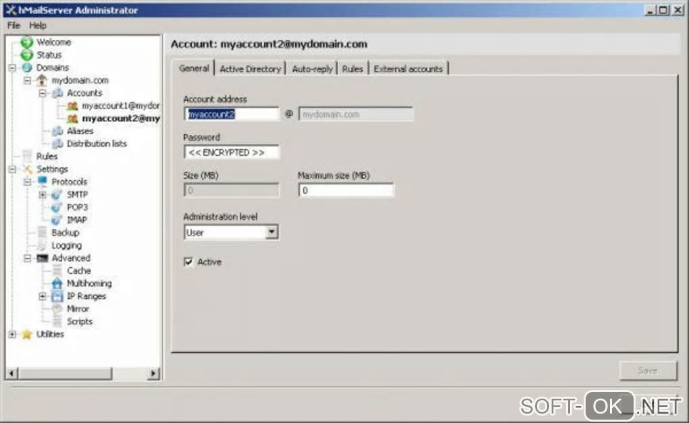This screenshot has height=423, width=689.
Task: Click the mydomain.com house icon
Action: (42, 80)
